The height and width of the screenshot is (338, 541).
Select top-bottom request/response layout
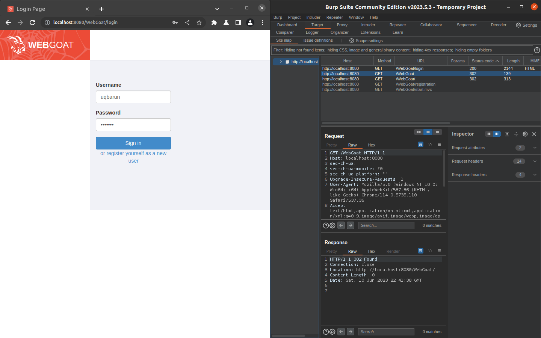point(428,132)
